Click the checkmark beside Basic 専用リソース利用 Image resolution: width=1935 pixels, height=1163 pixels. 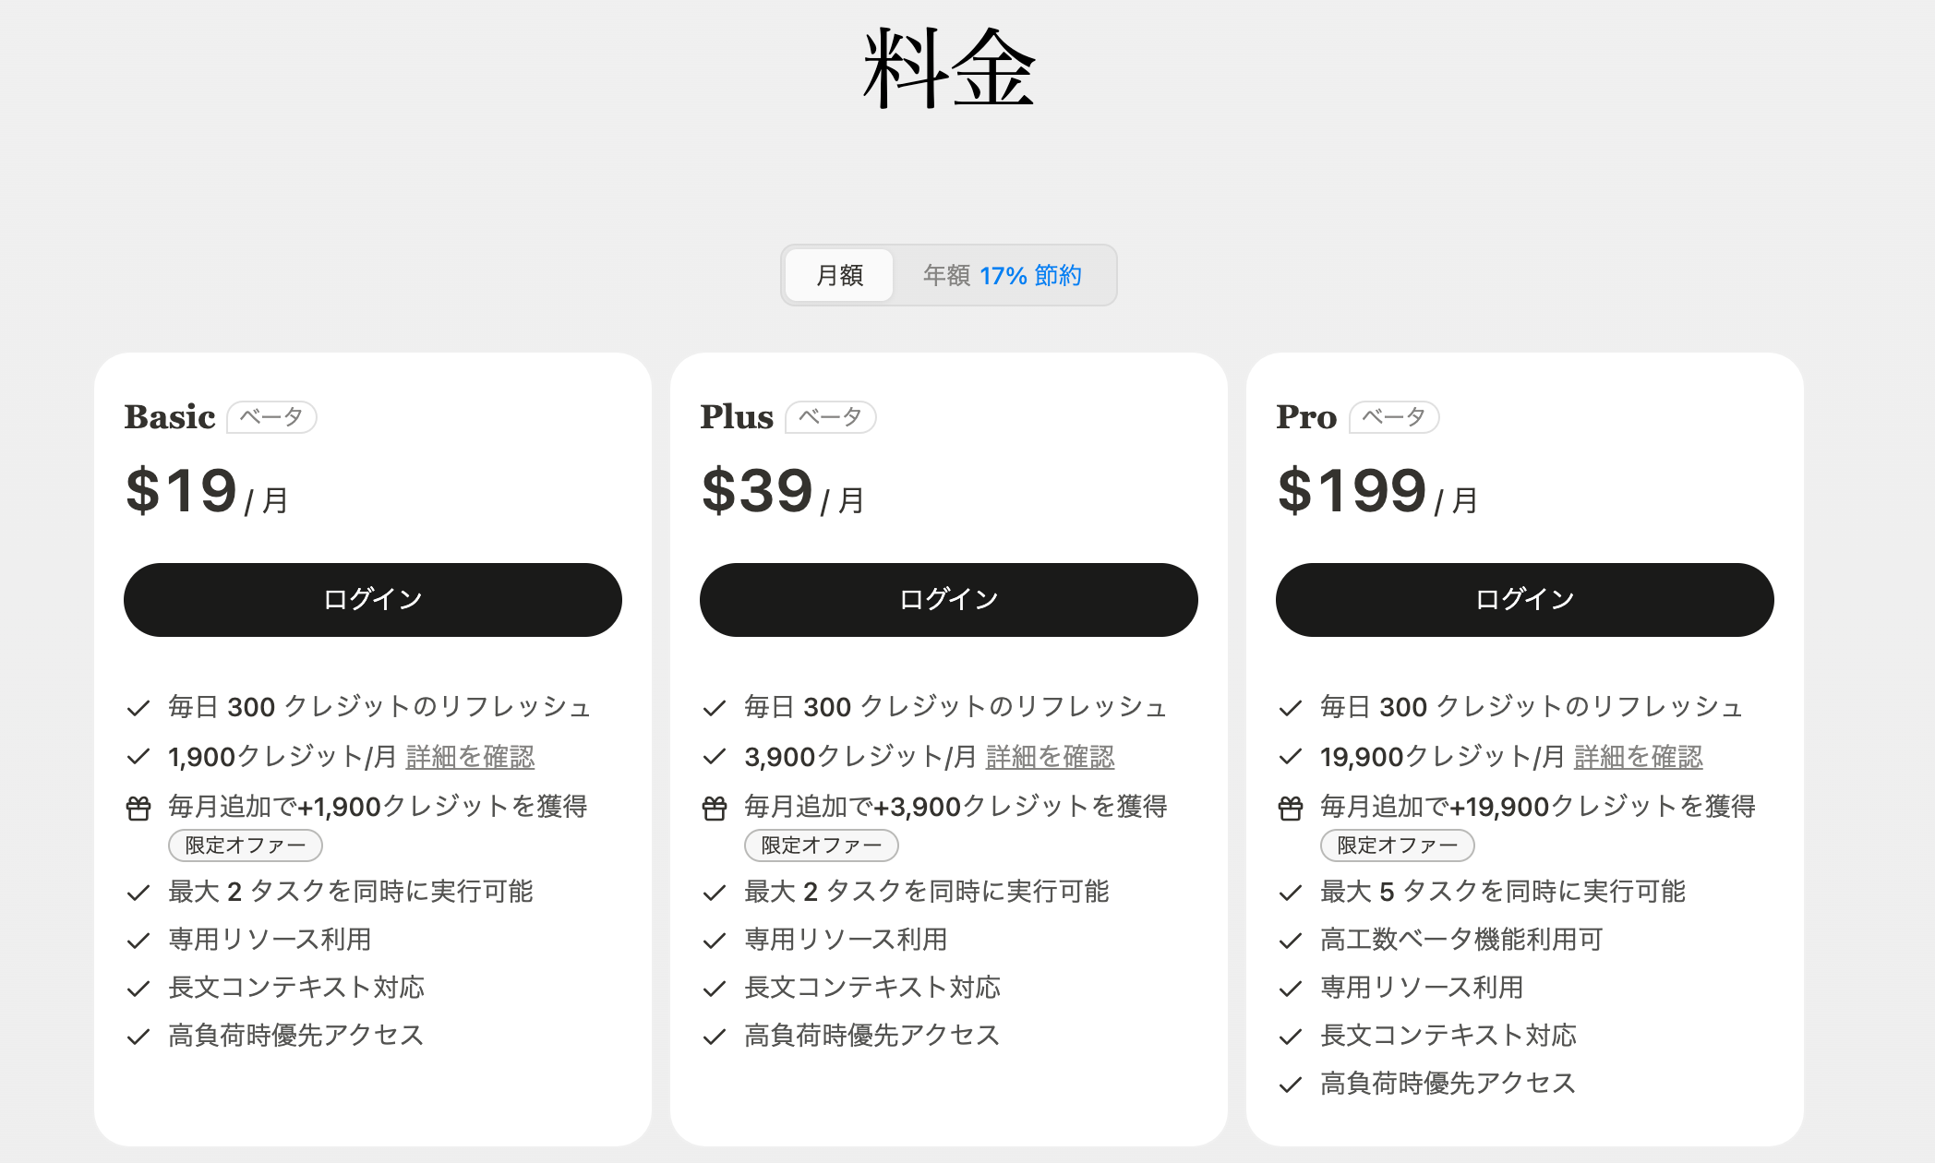(x=138, y=941)
